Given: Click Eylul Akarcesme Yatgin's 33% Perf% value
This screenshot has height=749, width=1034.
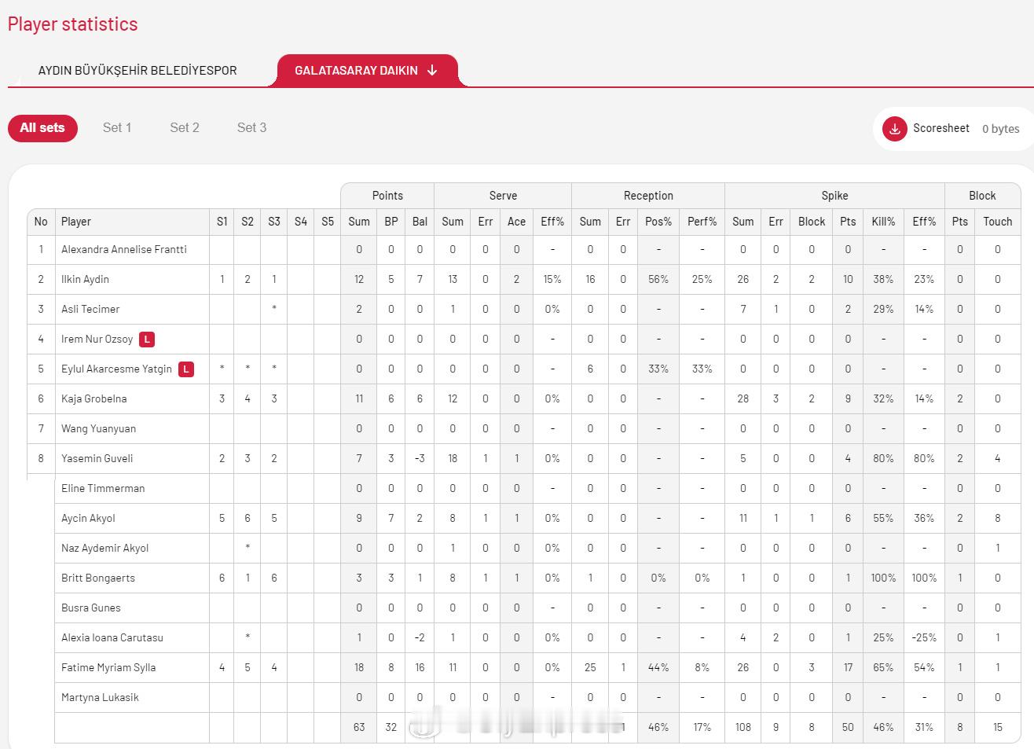Looking at the screenshot, I should pos(702,369).
